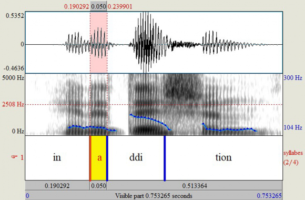Click the start time 0.190292 label at top

[77, 7]
